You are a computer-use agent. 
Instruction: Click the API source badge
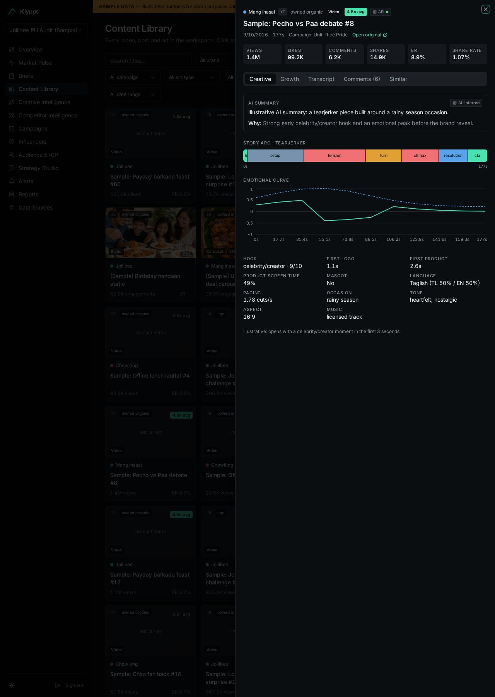pyautogui.click(x=381, y=12)
